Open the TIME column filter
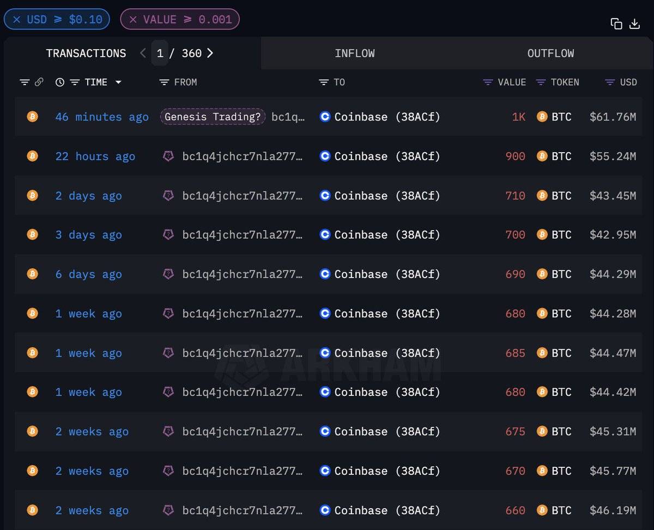Image resolution: width=654 pixels, height=530 pixels. click(75, 82)
